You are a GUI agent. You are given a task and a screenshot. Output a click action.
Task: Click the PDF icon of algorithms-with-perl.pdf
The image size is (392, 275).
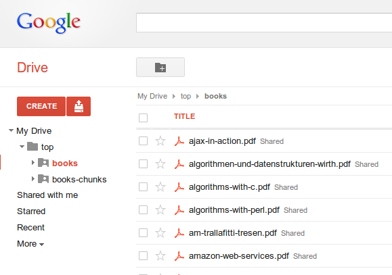pyautogui.click(x=179, y=210)
